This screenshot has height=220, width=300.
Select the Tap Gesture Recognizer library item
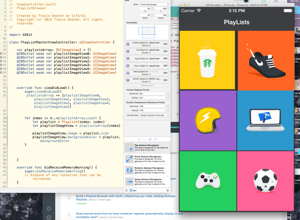(x=147, y=148)
